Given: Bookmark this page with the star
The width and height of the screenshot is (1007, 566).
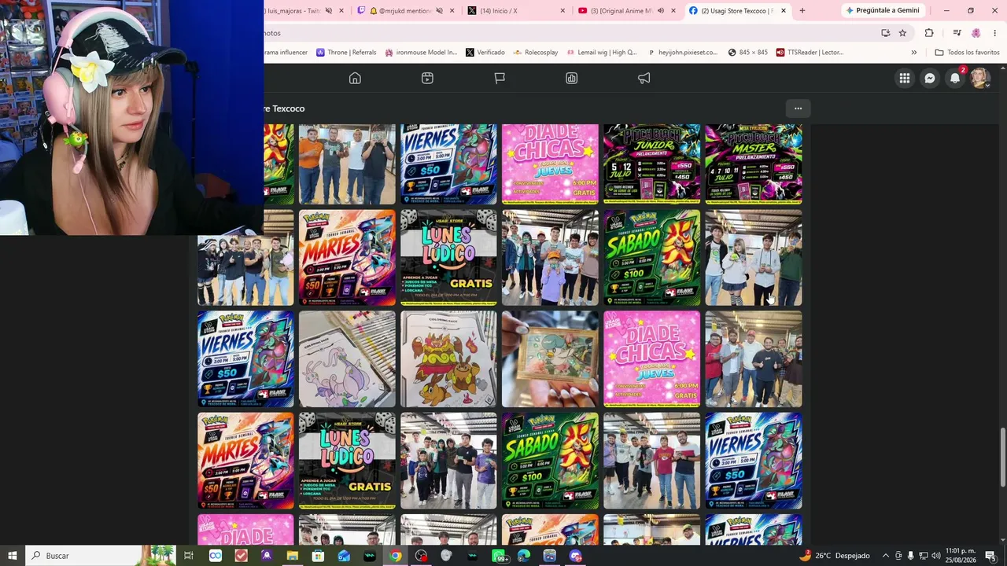Looking at the screenshot, I should (x=902, y=33).
